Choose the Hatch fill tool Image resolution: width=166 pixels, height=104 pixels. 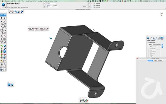point(5,39)
